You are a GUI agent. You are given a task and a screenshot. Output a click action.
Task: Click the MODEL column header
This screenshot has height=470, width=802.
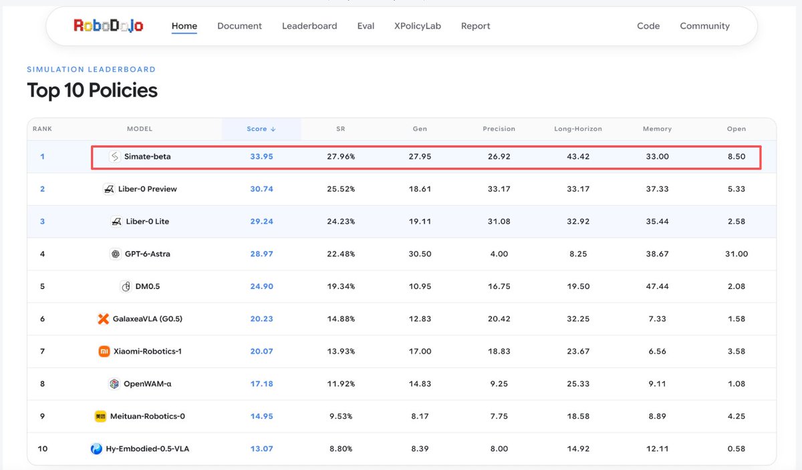(140, 129)
